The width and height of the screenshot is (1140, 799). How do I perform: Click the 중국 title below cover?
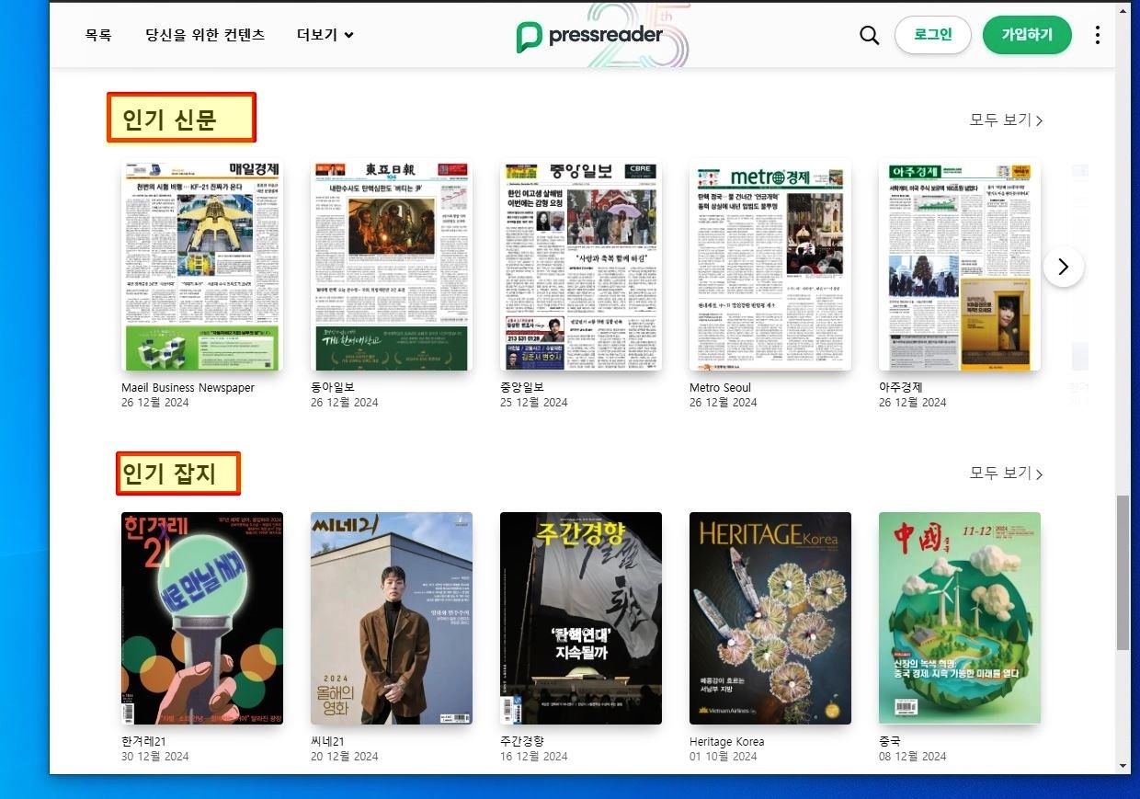point(890,741)
